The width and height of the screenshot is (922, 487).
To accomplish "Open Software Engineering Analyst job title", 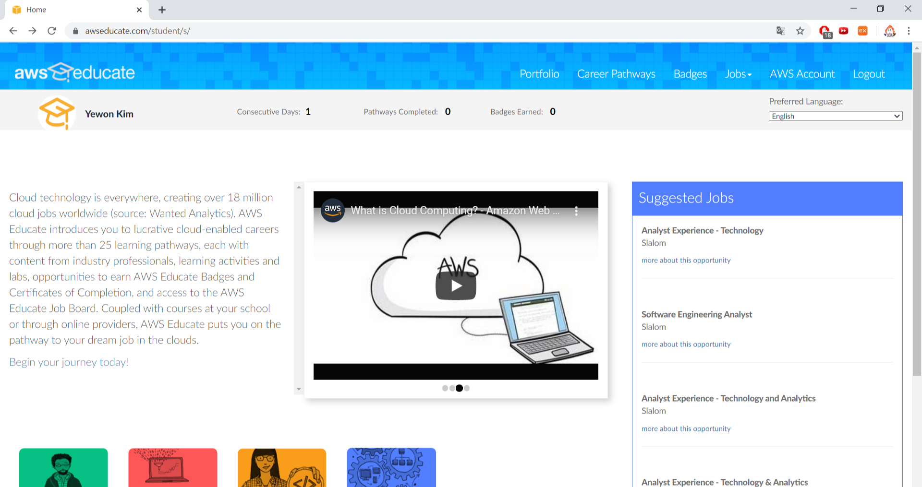I will point(697,314).
